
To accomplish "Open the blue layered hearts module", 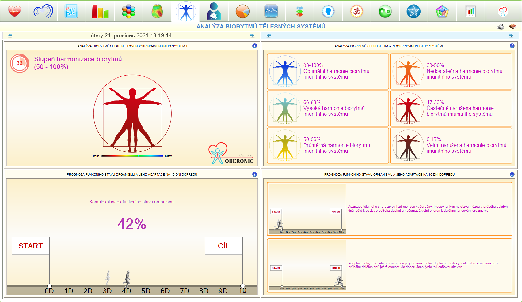I will 43,11.
